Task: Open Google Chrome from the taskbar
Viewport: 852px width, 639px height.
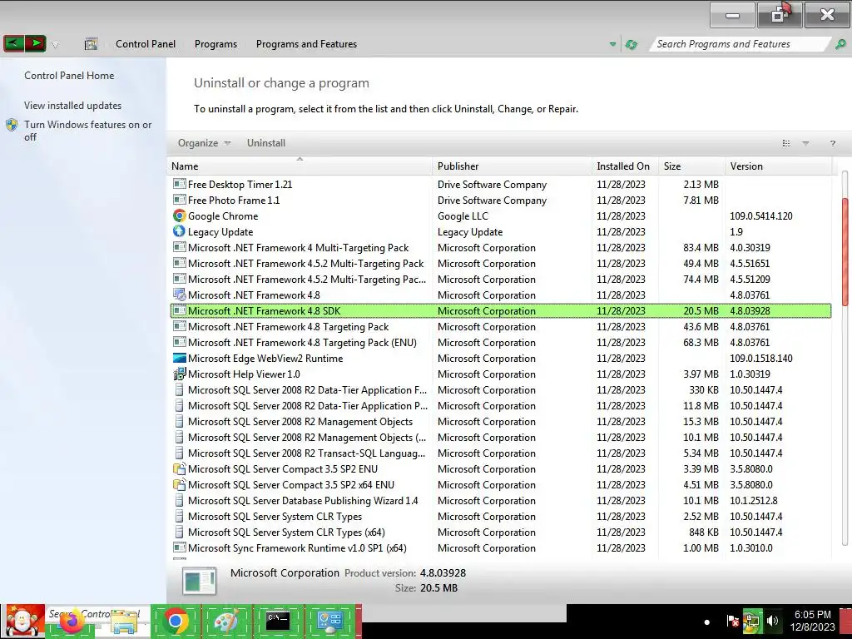Action: pyautogui.click(x=175, y=621)
